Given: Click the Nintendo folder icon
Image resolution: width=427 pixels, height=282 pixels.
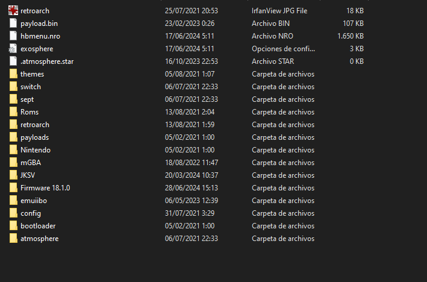Looking at the screenshot, I should click(x=13, y=149).
